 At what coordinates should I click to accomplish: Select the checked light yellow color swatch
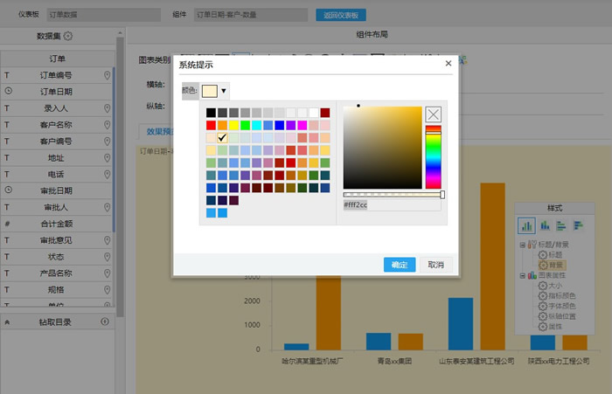222,137
